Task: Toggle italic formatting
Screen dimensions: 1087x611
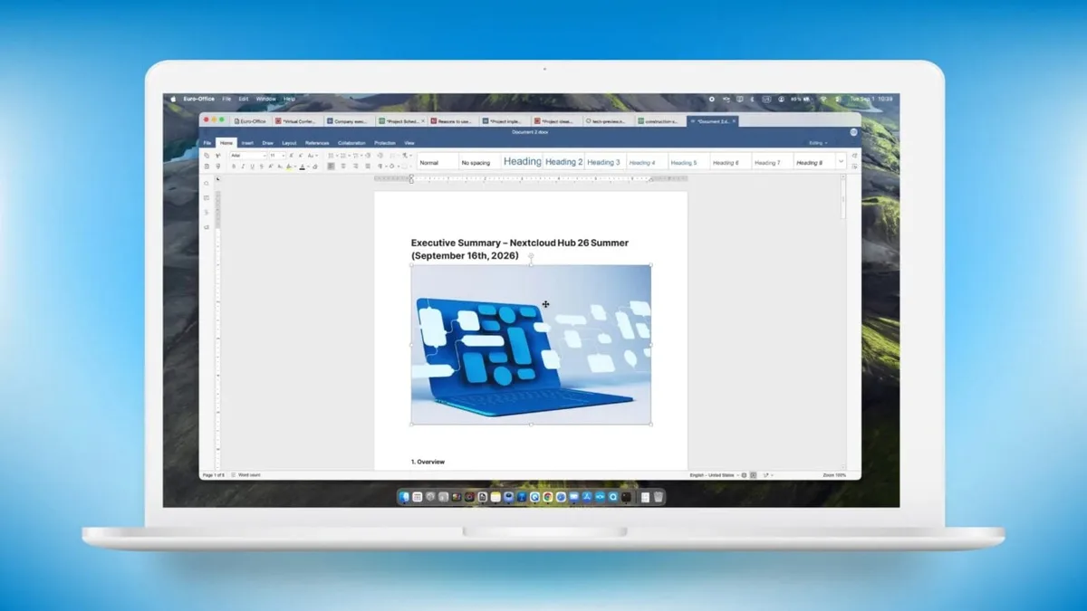Action: coord(243,167)
